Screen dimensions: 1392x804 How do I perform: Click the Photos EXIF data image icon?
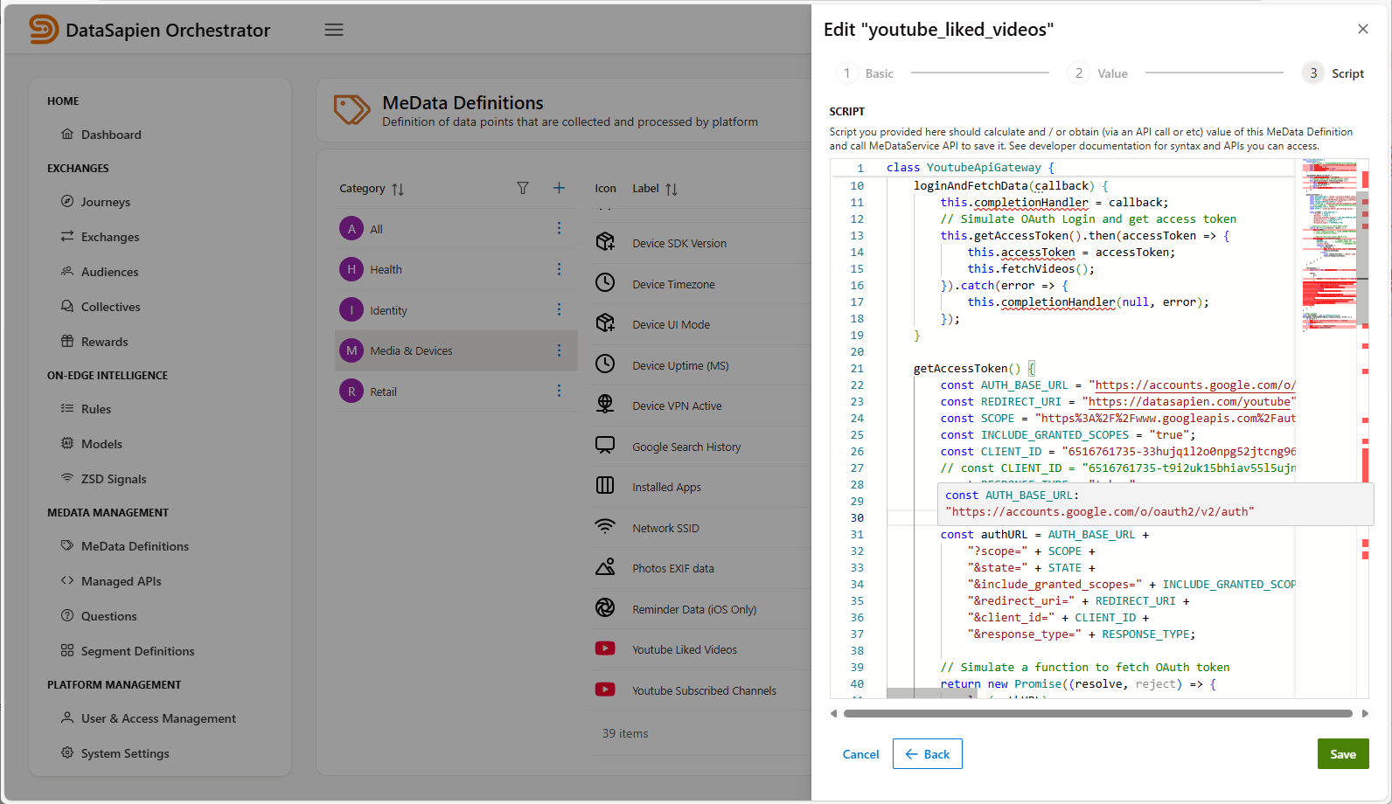click(605, 566)
